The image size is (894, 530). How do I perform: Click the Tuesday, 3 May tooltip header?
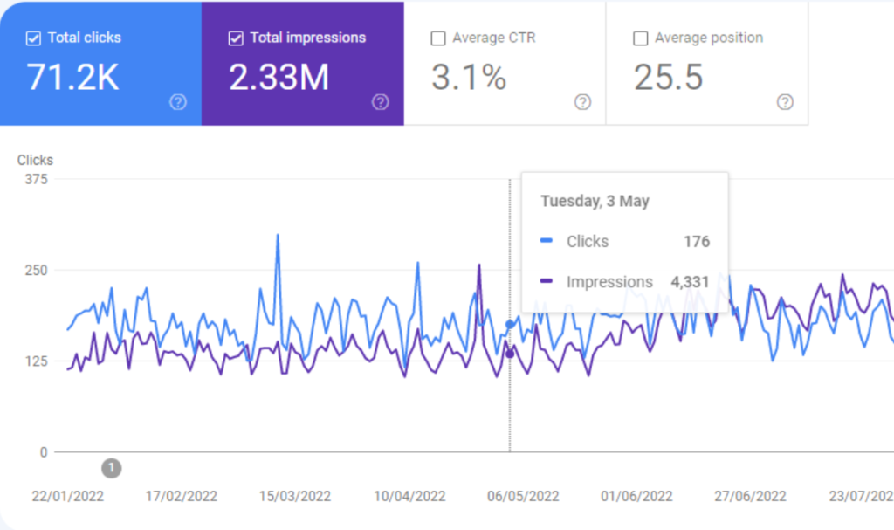pyautogui.click(x=595, y=201)
